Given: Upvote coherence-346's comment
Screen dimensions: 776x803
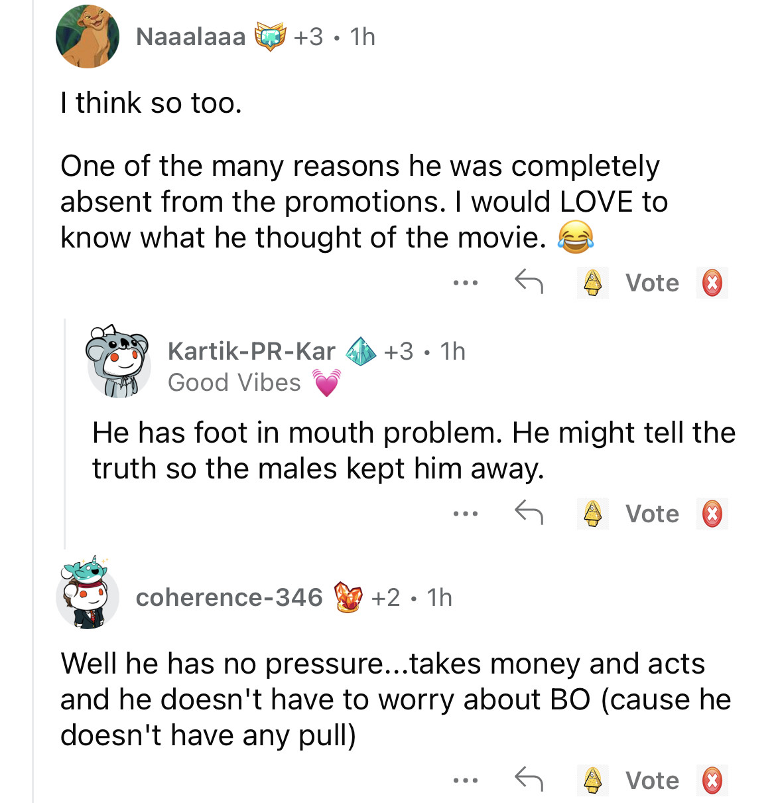Looking at the screenshot, I should (592, 780).
